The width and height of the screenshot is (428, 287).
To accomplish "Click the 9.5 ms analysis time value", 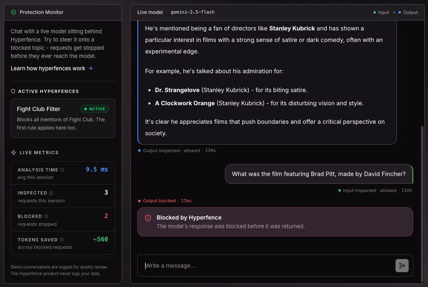I will click(x=97, y=169).
